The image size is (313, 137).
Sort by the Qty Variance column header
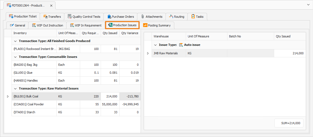(x=130, y=33)
